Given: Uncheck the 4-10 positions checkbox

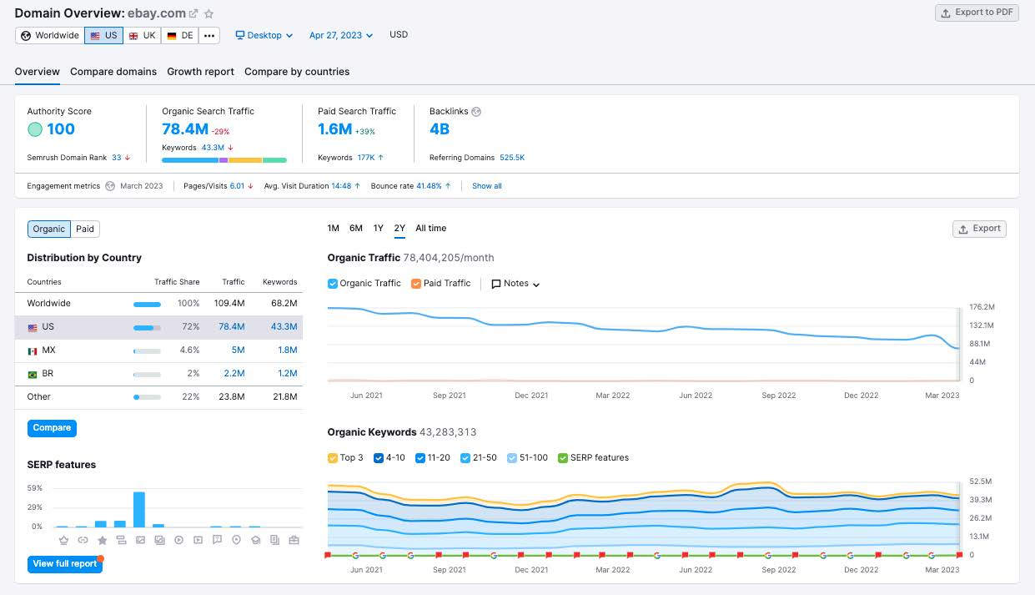Looking at the screenshot, I should coord(379,458).
